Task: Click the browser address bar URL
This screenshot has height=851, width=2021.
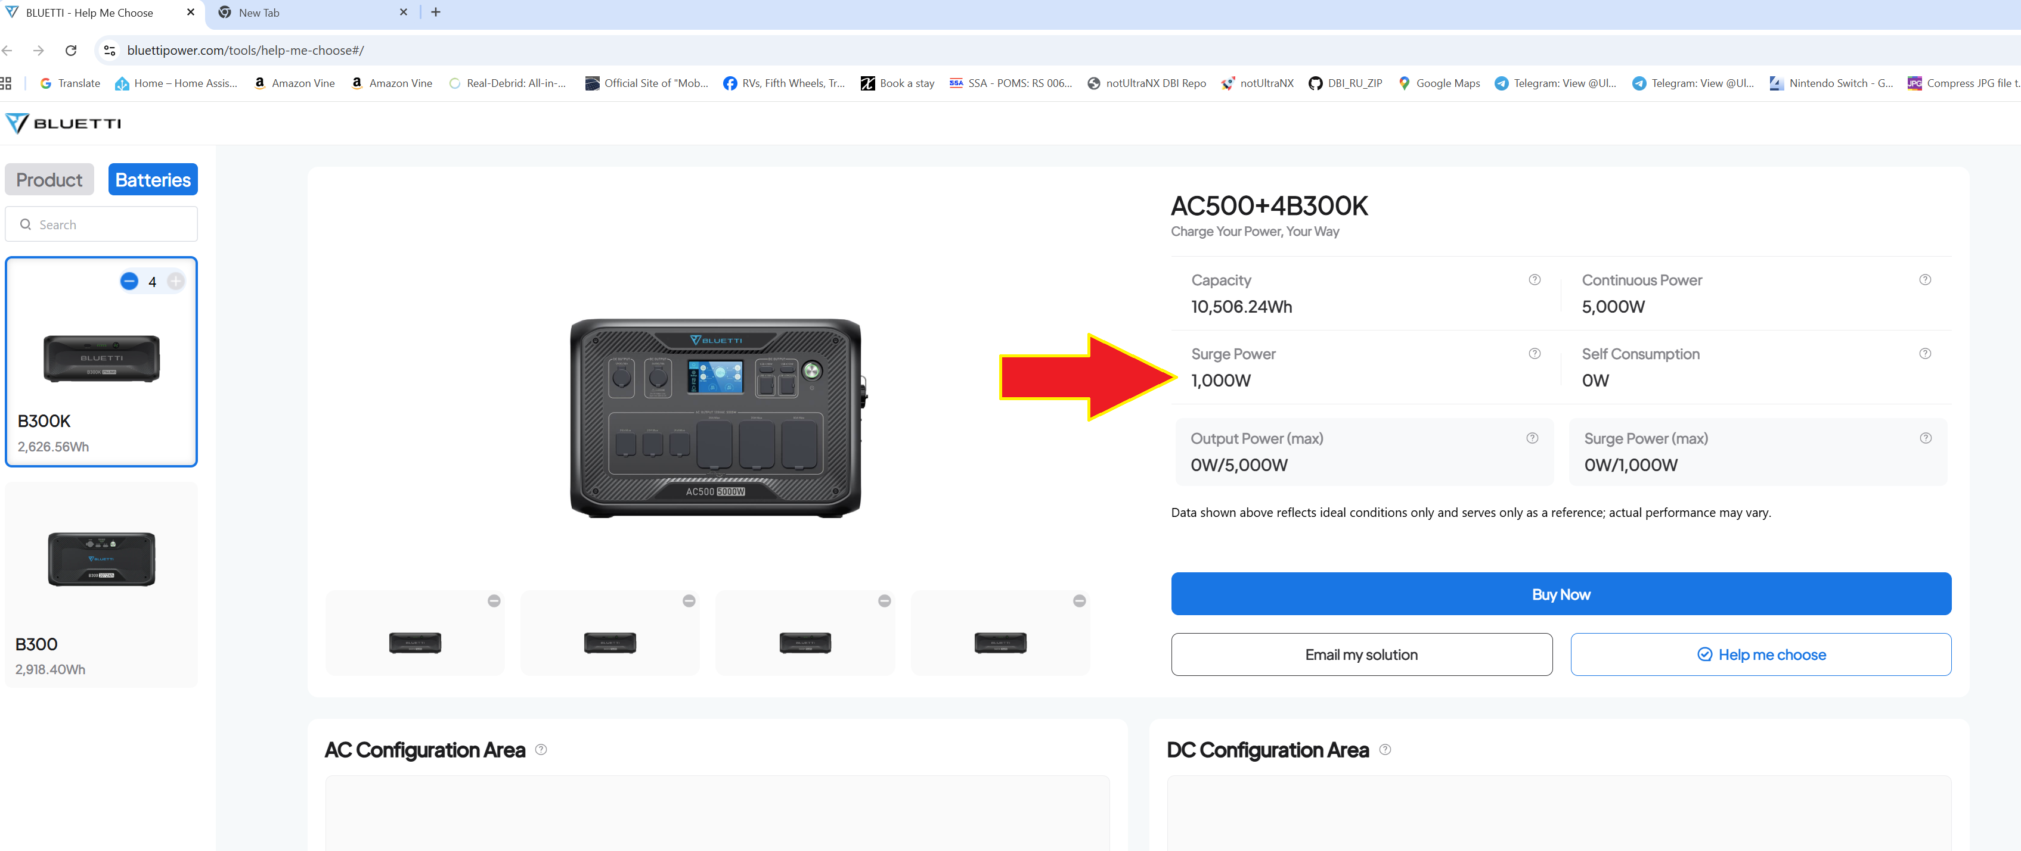Action: pos(246,50)
